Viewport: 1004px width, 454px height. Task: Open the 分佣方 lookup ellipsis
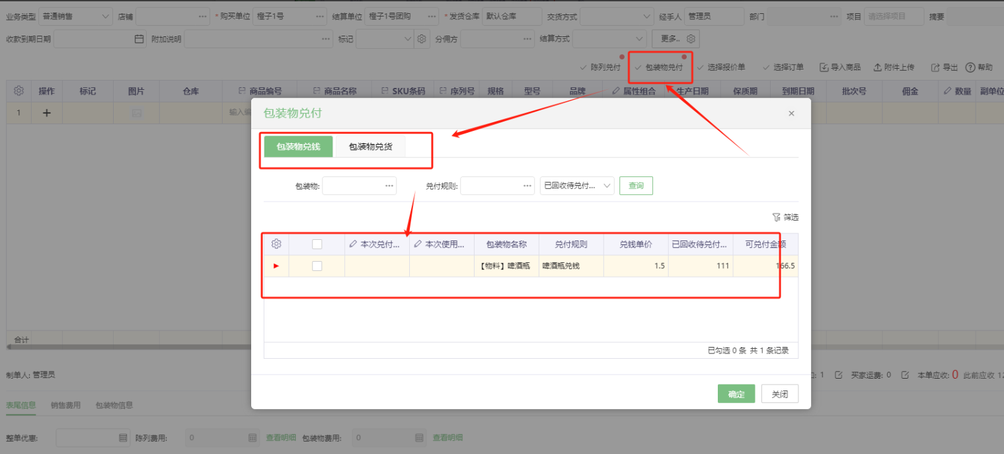click(x=526, y=39)
